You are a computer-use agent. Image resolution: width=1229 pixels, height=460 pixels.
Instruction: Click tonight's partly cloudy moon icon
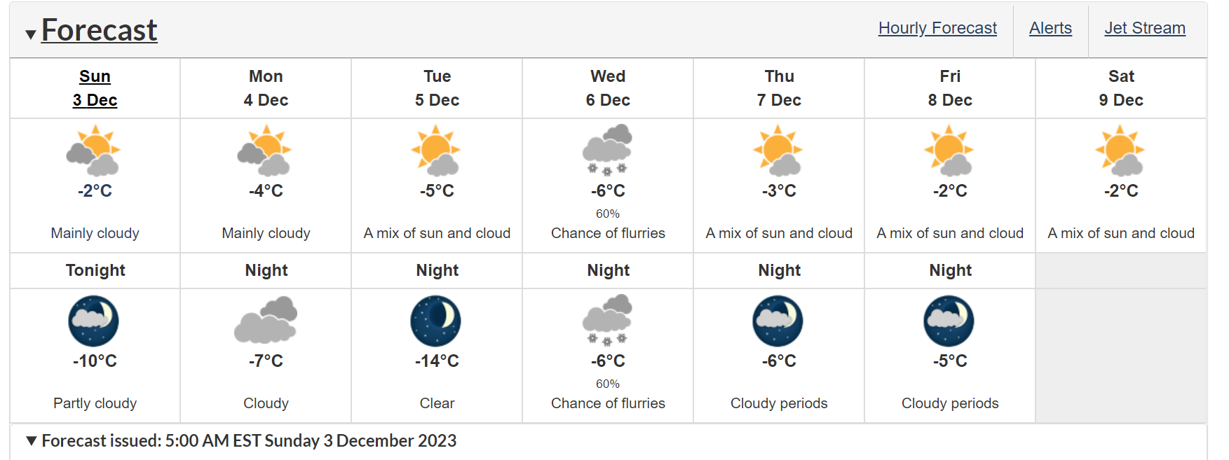click(x=94, y=321)
